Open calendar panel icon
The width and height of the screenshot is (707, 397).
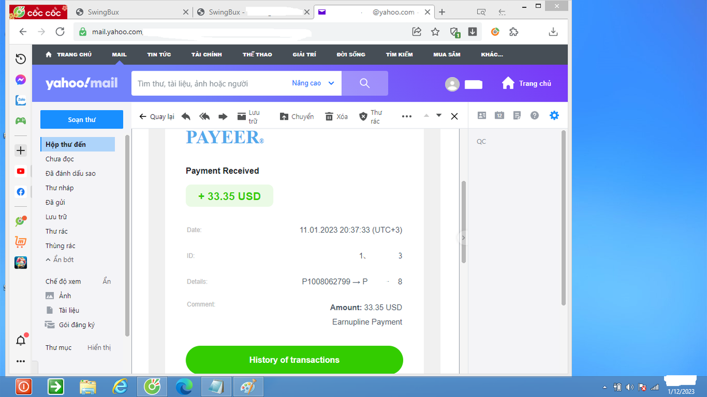tap(499, 115)
